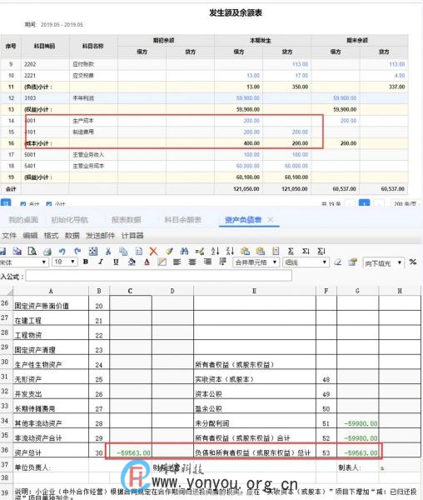Toggle bold formatting button

86,262
